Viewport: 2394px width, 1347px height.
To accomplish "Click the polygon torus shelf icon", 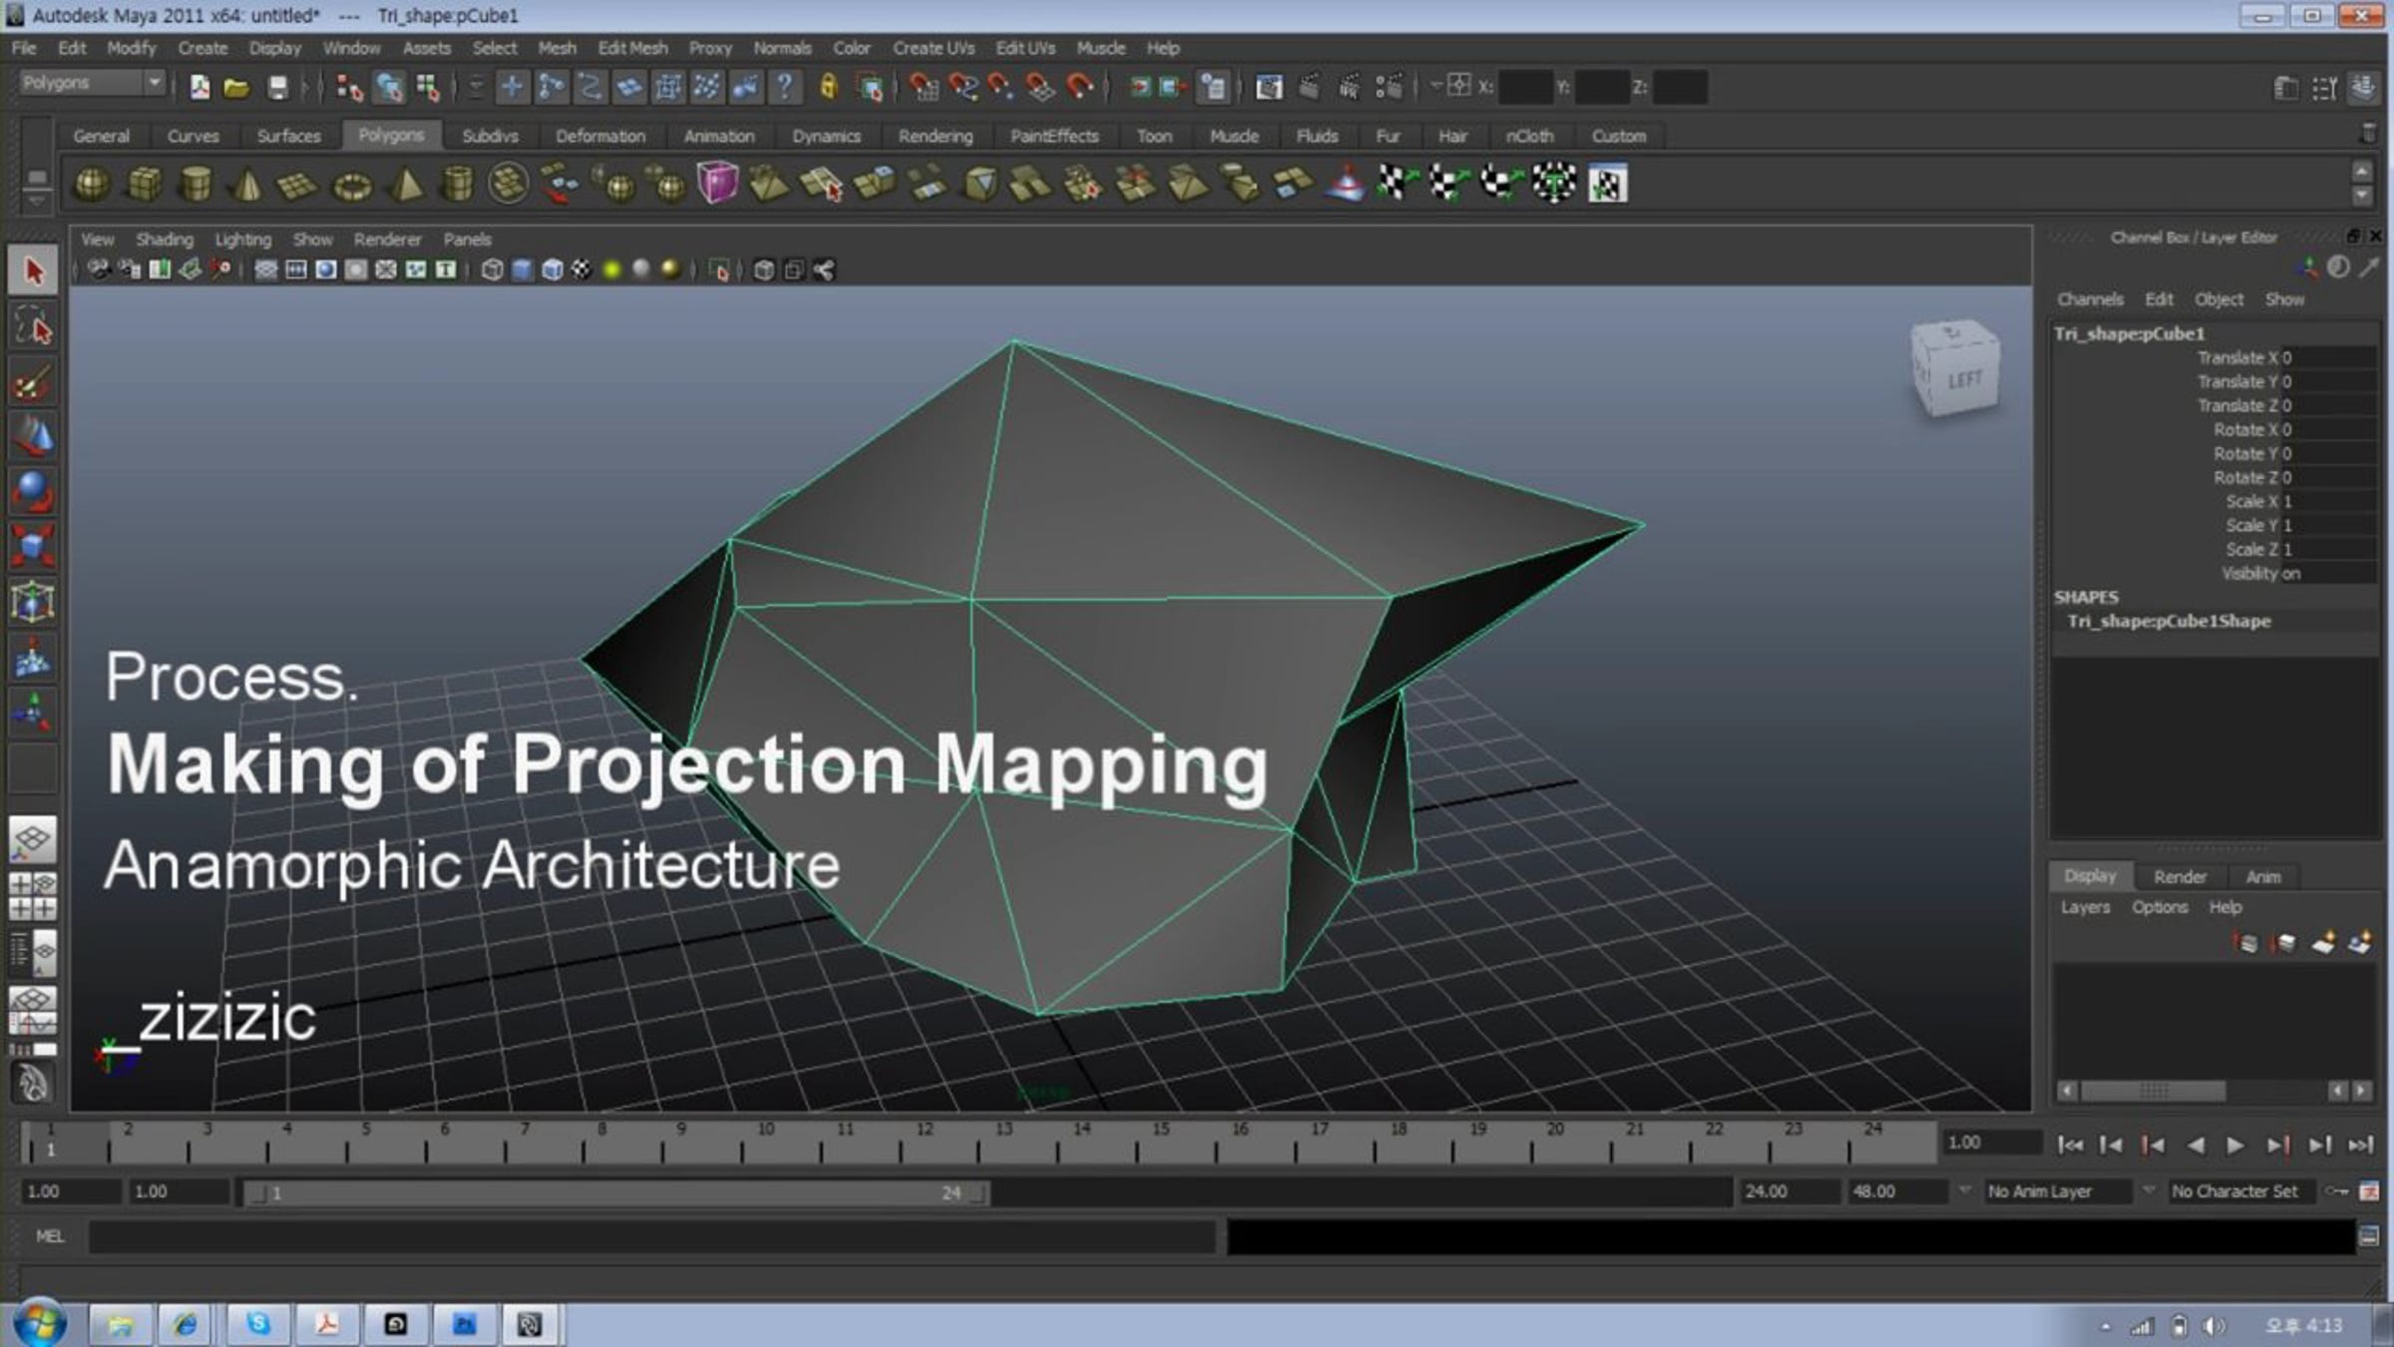I will coord(351,186).
